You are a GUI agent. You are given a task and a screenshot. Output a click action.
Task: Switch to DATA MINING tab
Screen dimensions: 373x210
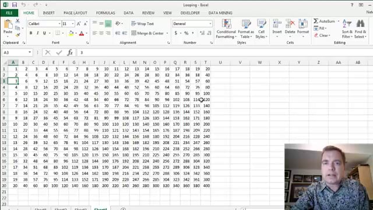[220, 13]
